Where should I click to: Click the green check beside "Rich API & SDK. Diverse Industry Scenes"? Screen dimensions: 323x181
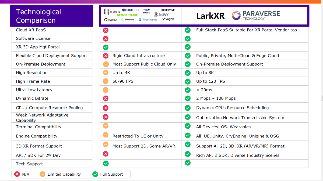tap(188, 154)
